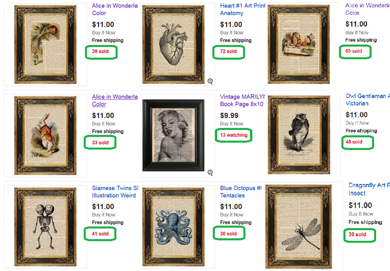390x271 pixels.
Task: Click the owl gentleman print thumbnail
Action: tap(299, 135)
